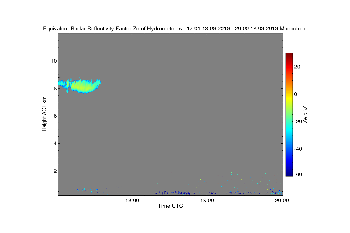The height and width of the screenshot is (233, 350).
Task: Click the colorbar tick label 20
Action: click(x=297, y=67)
